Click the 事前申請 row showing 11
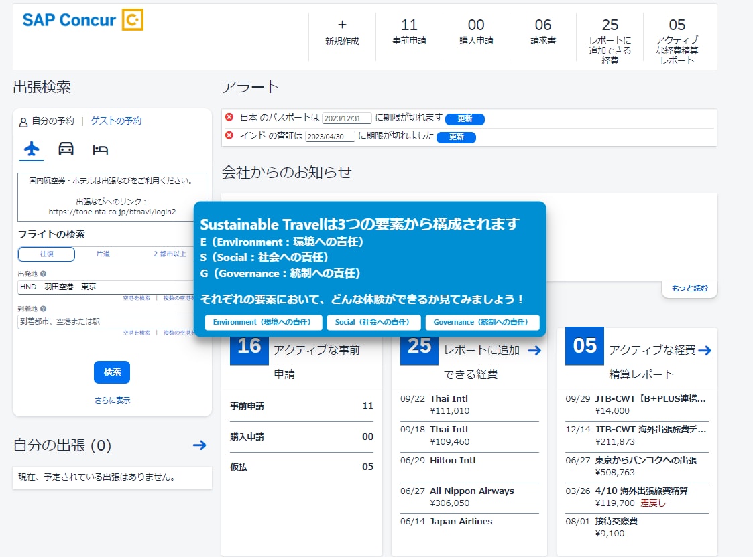This screenshot has height=557, width=753. pyautogui.click(x=302, y=406)
